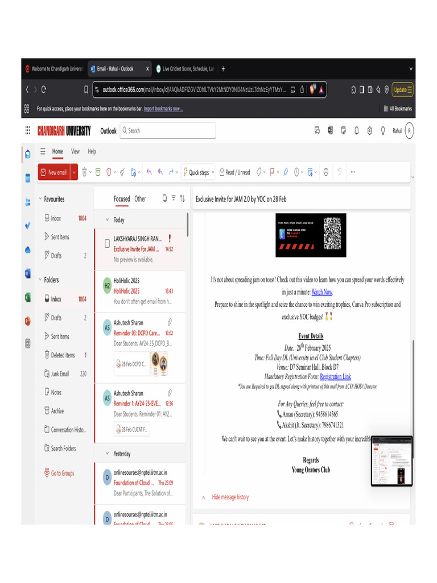The image size is (437, 583).
Task: Click the Archive toolbar icon
Action: click(x=98, y=172)
